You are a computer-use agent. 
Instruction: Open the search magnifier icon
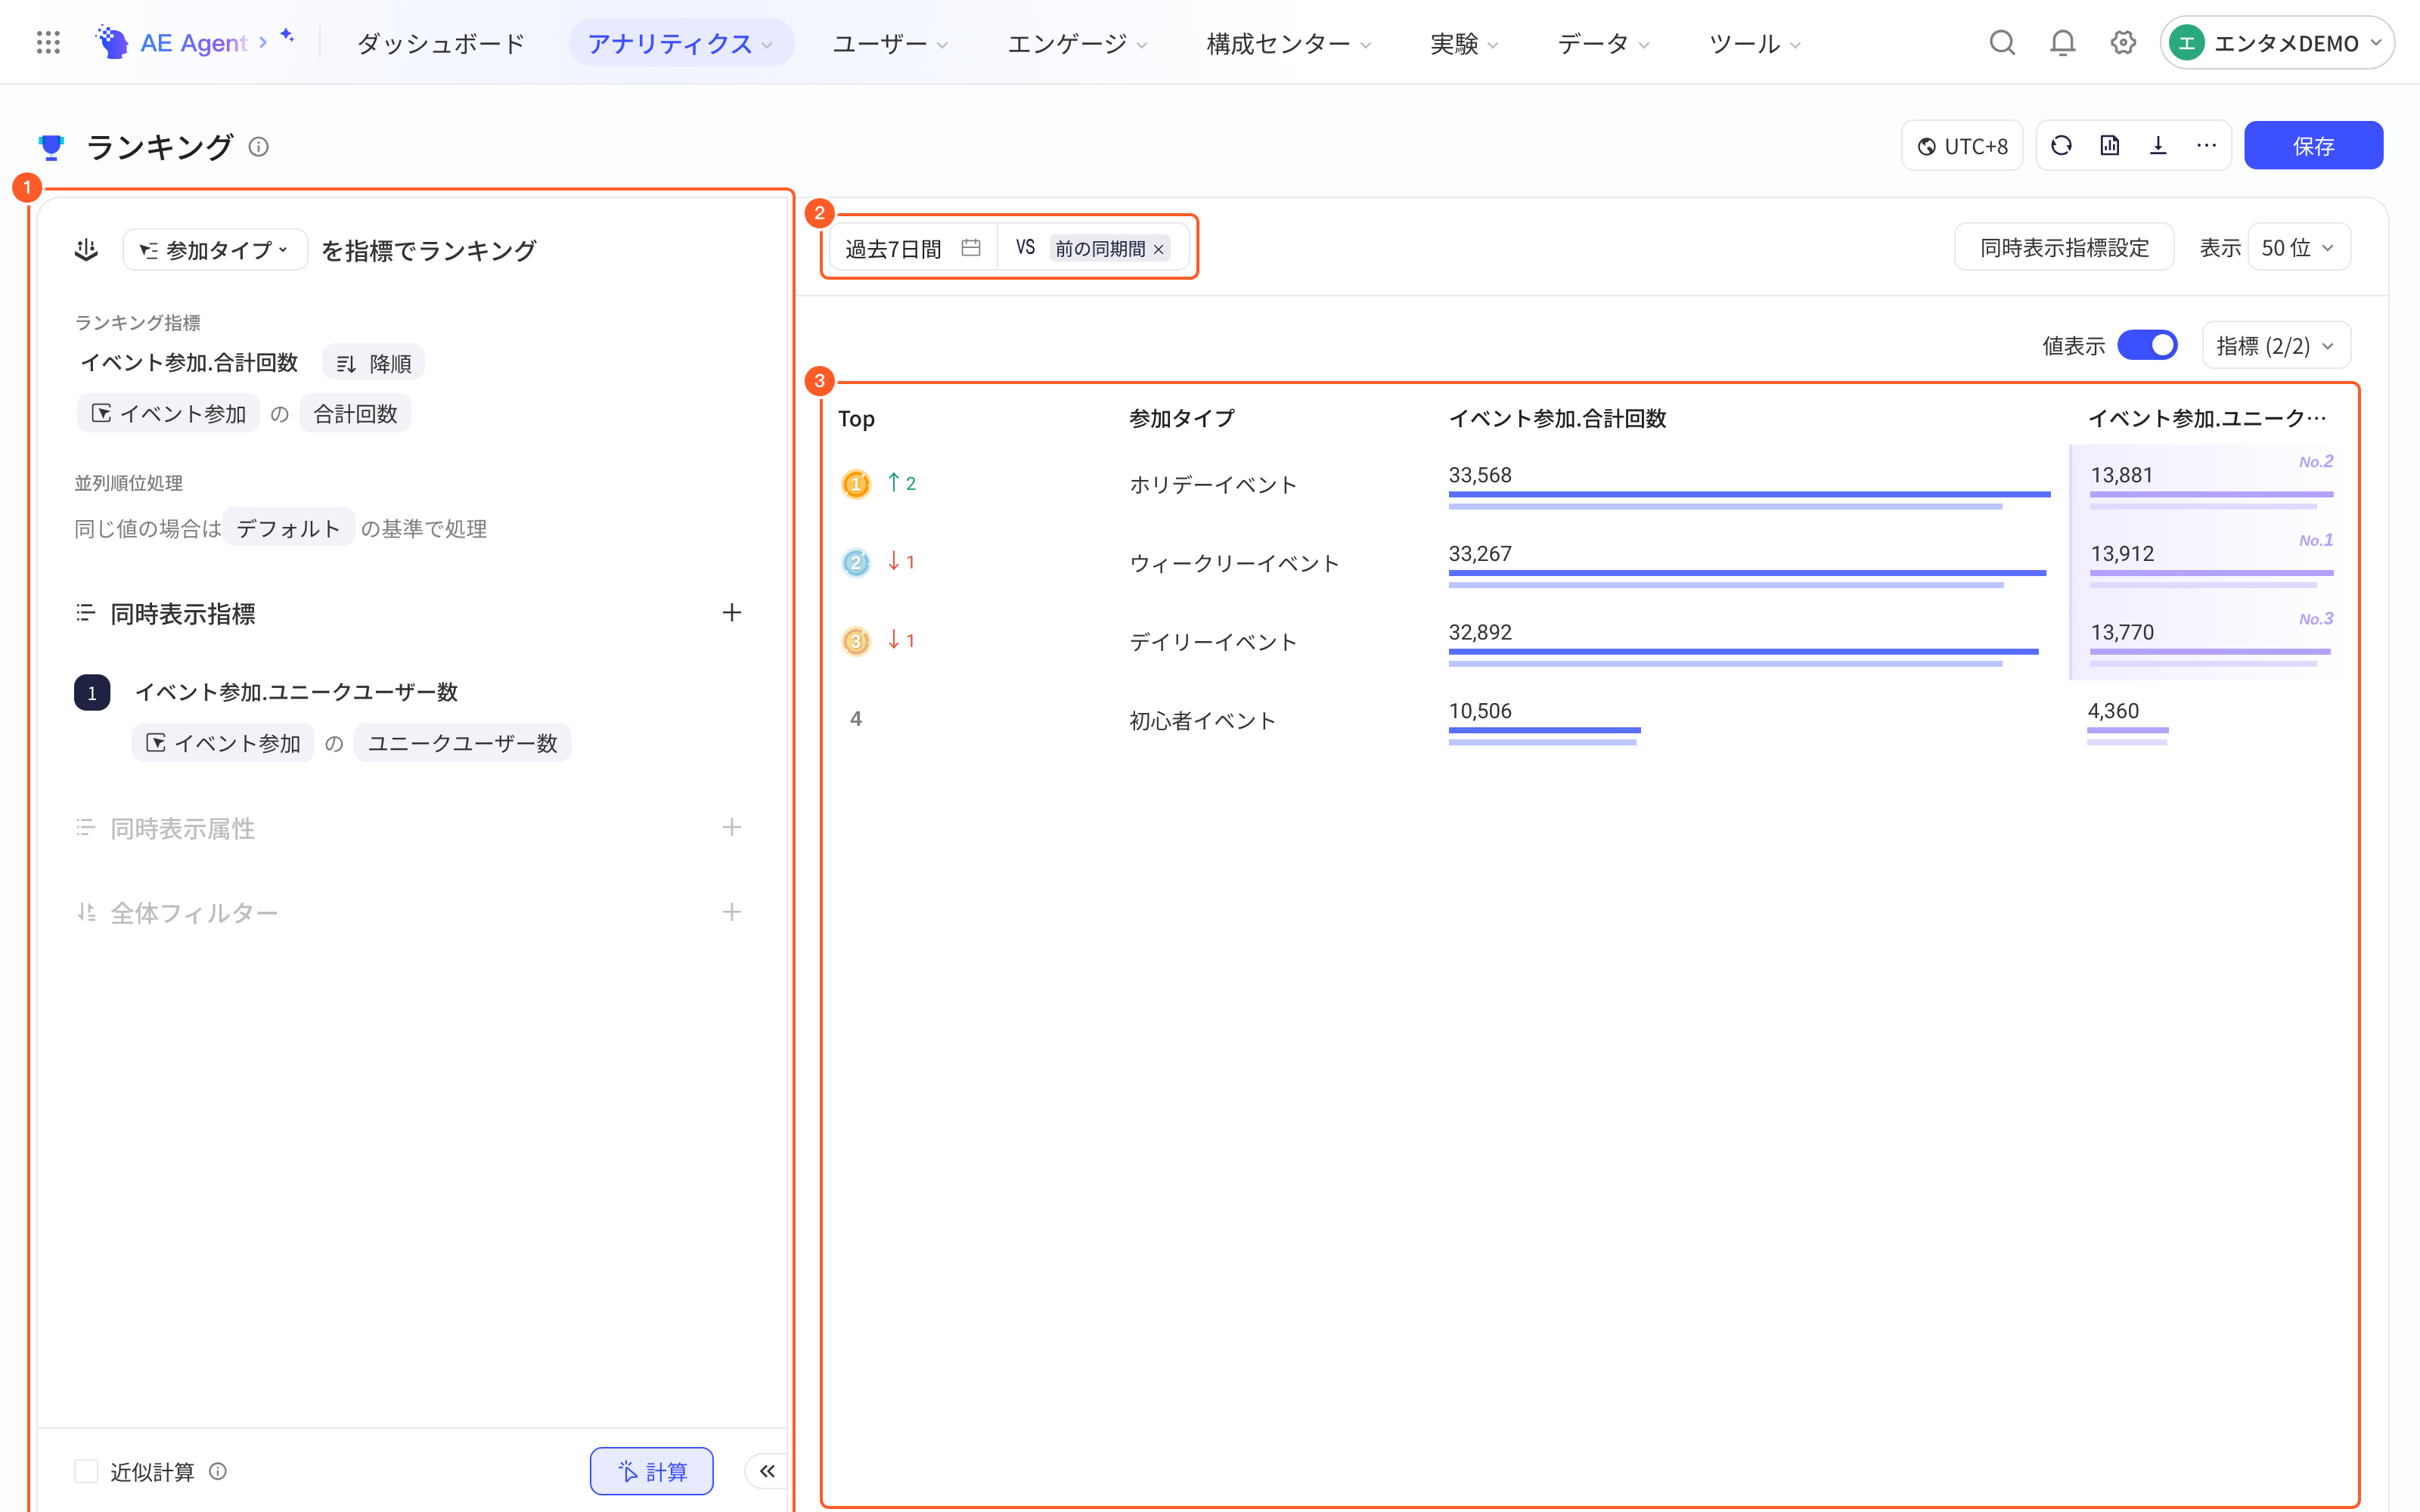(x=2002, y=43)
